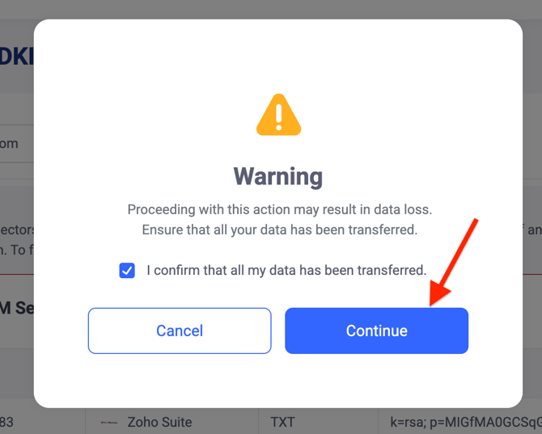Click the 'Proceeding with this action' message line
Screen dimensions: 542x434
[280, 209]
